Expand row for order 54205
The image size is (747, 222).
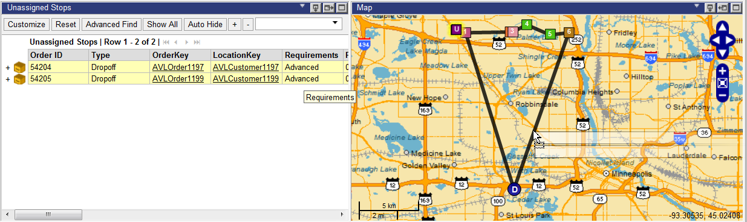click(x=8, y=79)
